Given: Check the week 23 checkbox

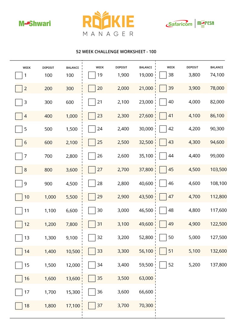Looking at the screenshot, I should pyautogui.click(x=92, y=116).
